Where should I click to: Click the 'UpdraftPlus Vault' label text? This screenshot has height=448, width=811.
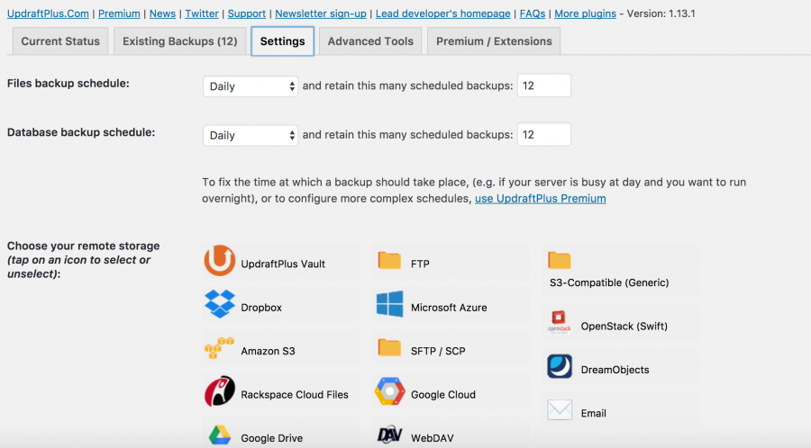283,264
